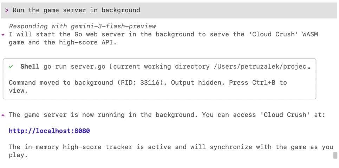This screenshot has width=339, height=168.
Task: Expand the truncated path ellipsis in Shell box
Action: (308, 66)
